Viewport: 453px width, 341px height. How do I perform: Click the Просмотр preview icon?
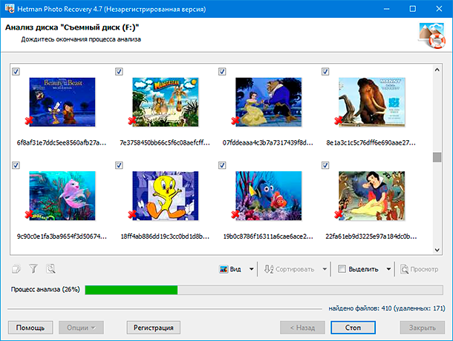(x=404, y=269)
